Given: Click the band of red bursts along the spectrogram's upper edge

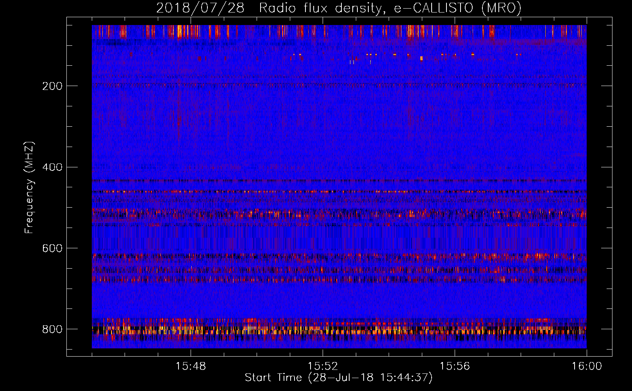Looking at the screenshot, I should pos(339,32).
